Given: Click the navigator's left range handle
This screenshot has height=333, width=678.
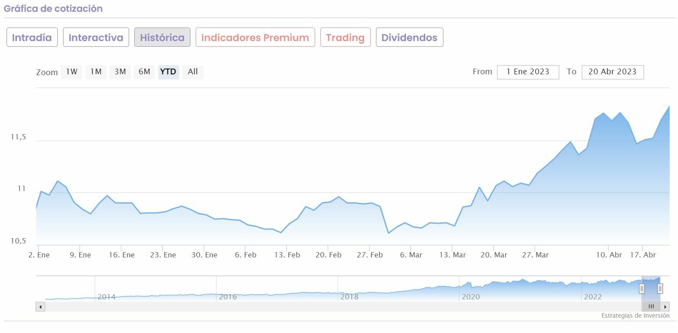Looking at the screenshot, I should point(642,288).
